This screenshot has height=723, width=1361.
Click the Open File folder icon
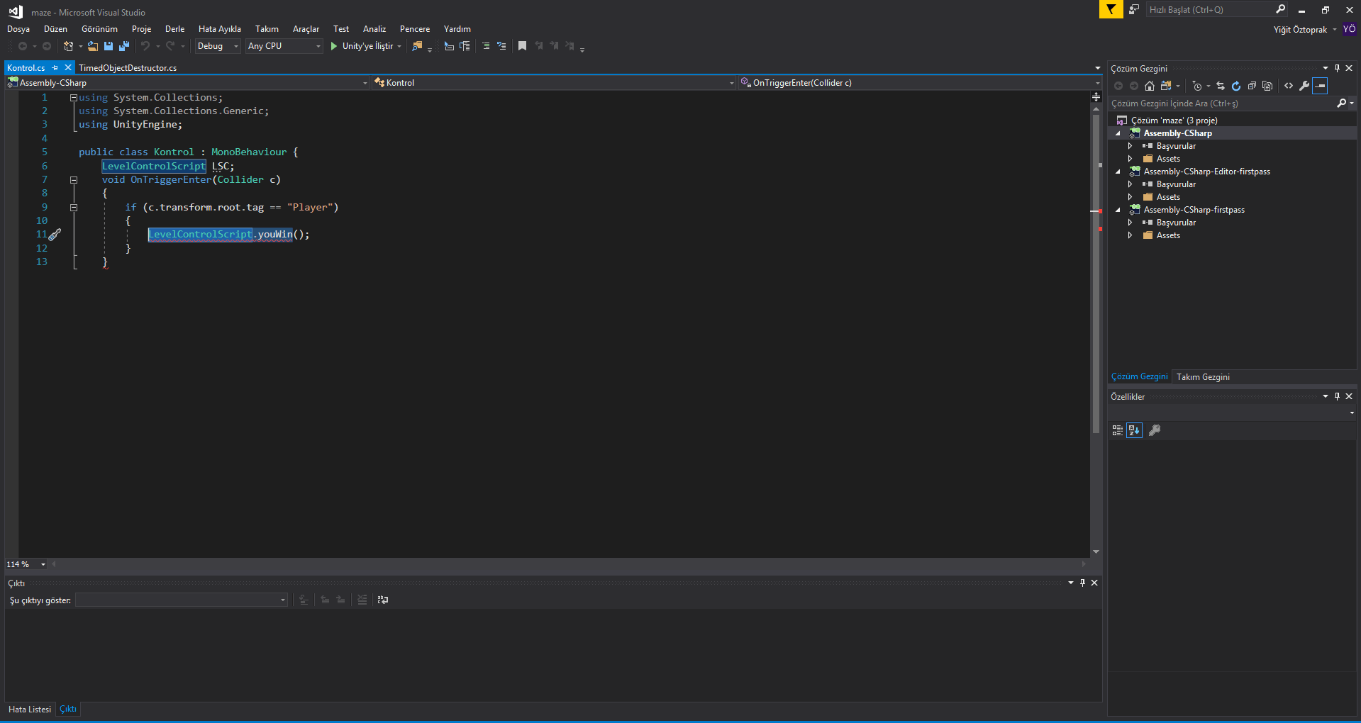pos(93,46)
